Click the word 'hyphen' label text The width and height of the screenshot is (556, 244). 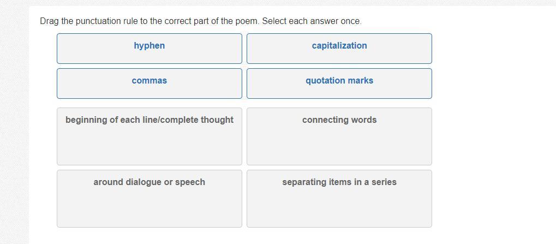[x=149, y=46]
